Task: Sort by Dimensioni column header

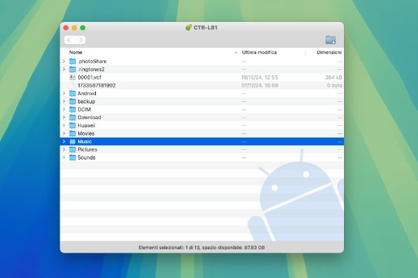Action: coord(328,53)
